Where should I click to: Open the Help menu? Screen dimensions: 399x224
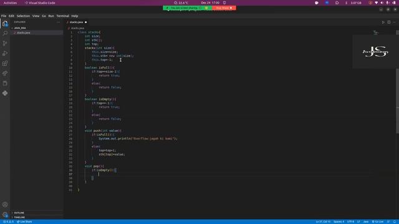click(75, 16)
